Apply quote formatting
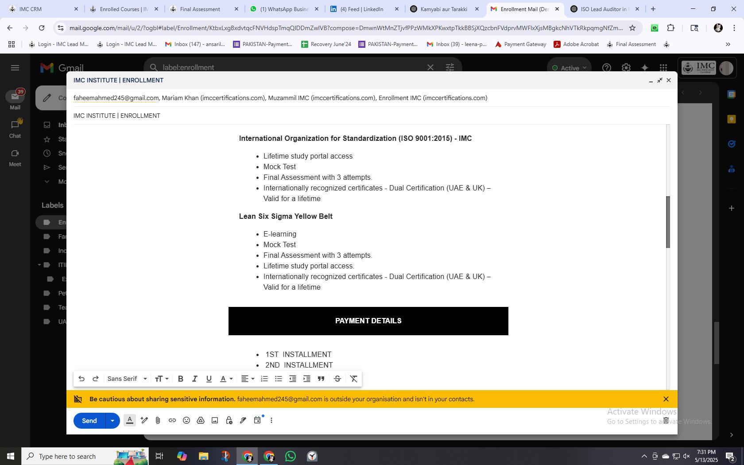 click(321, 379)
